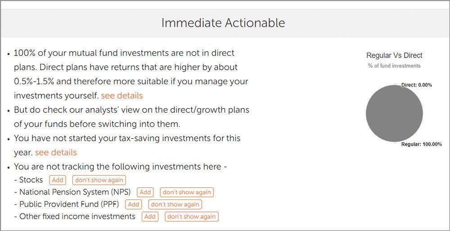The width and height of the screenshot is (450, 231).
Task: Click the 'Regular Vs Direct' chart title
Action: [394, 56]
